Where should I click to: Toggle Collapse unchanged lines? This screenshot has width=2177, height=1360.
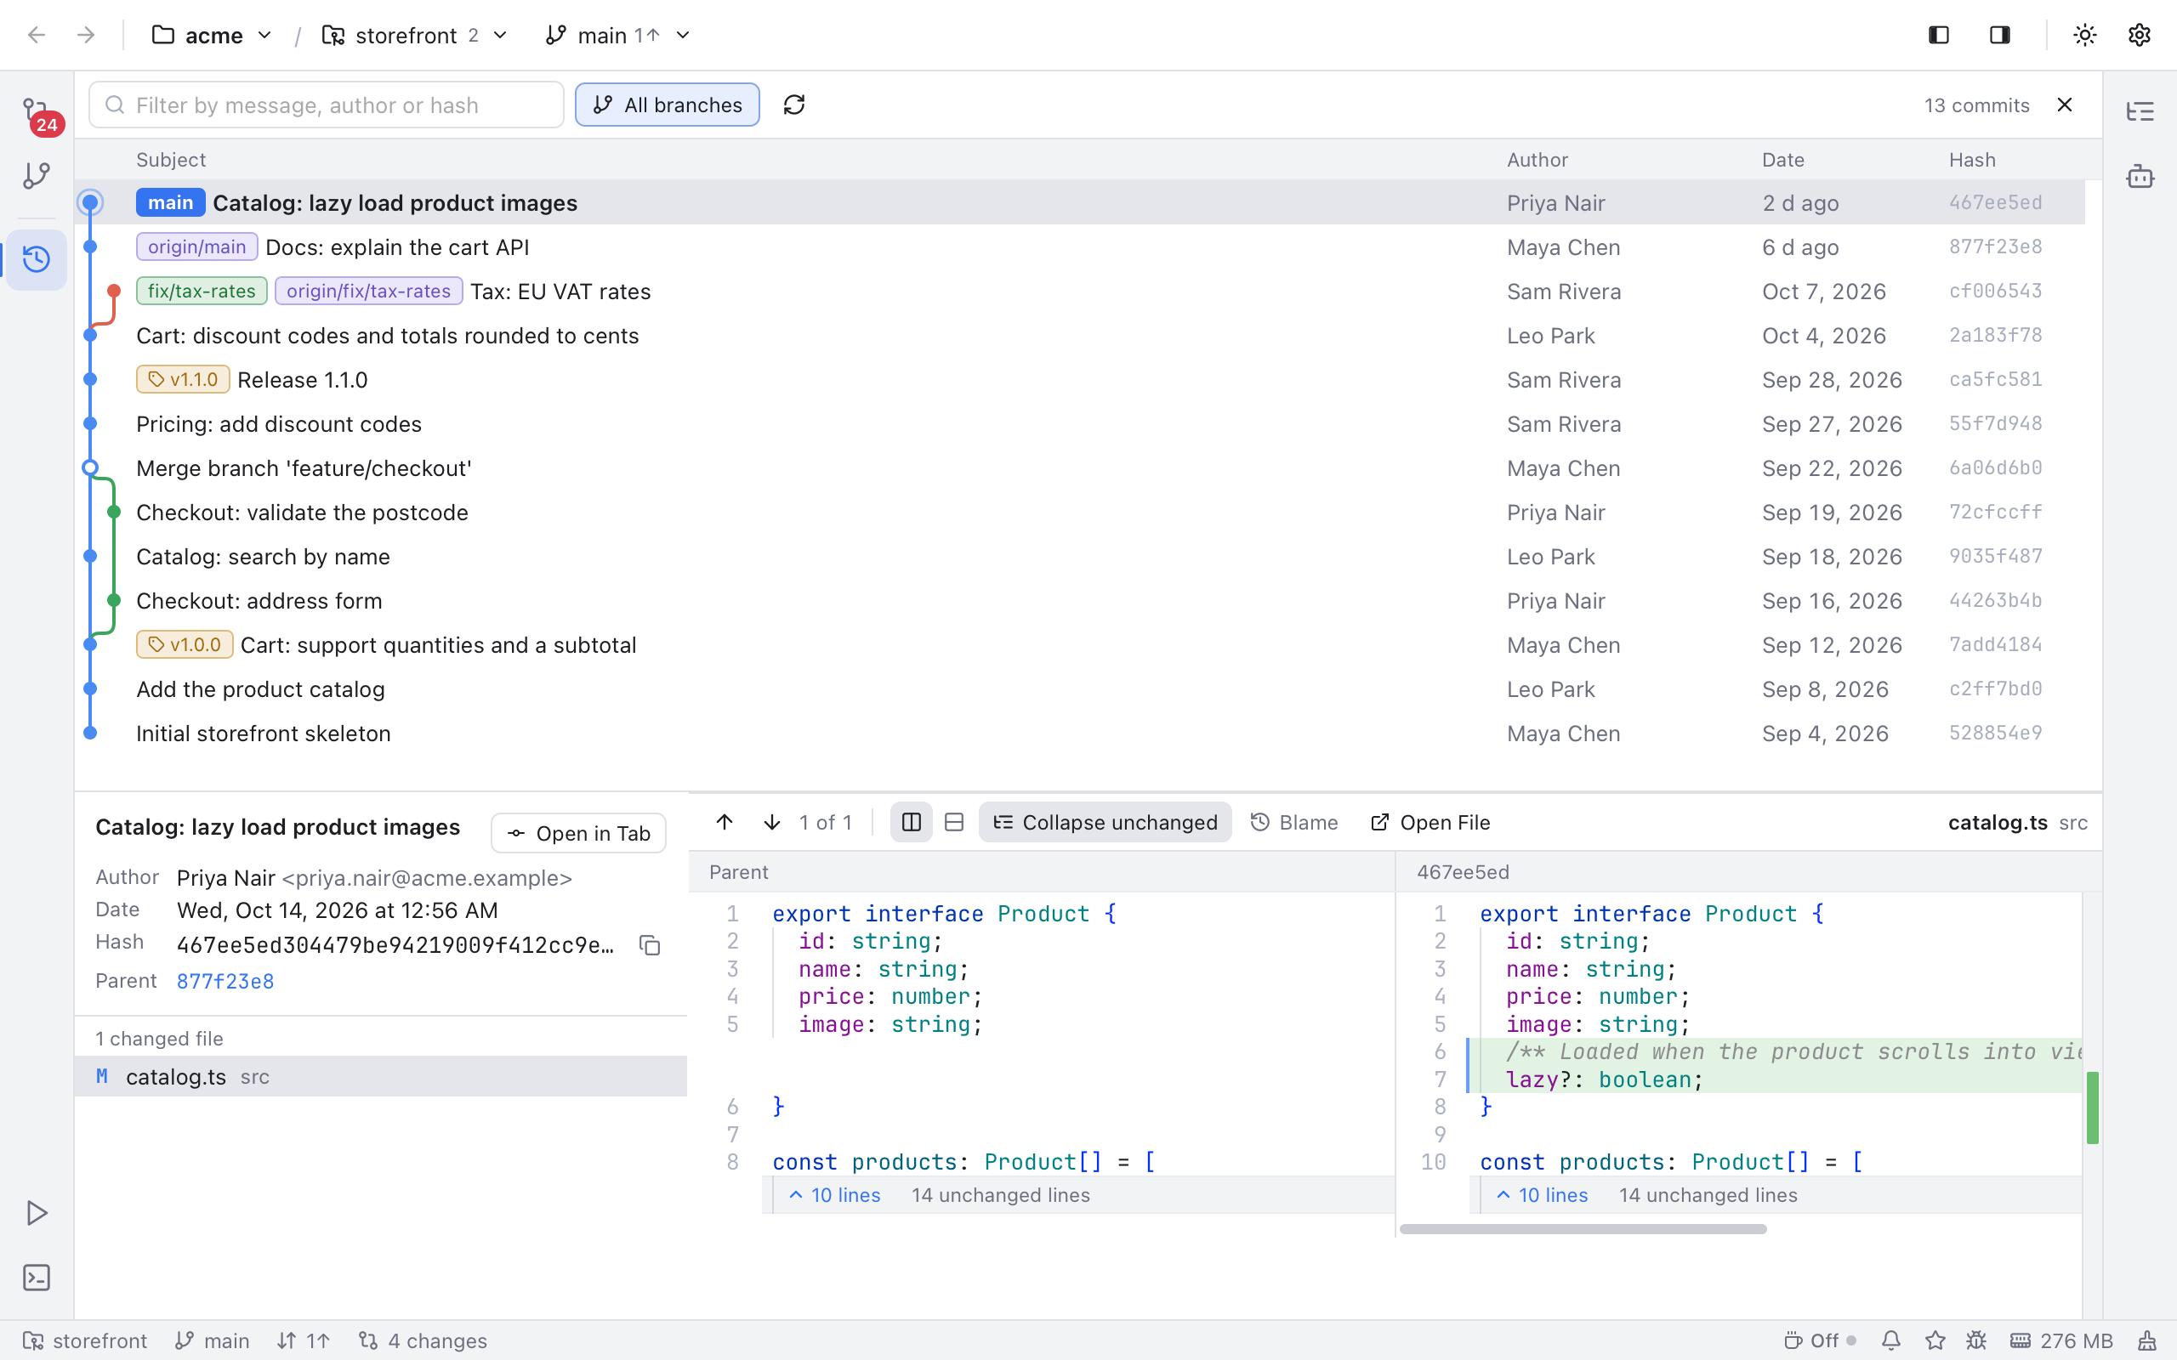click(x=1105, y=822)
